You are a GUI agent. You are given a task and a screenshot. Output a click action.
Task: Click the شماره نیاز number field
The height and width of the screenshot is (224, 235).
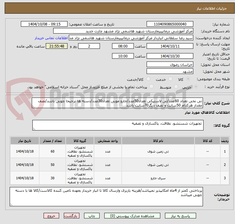(x=170, y=24)
